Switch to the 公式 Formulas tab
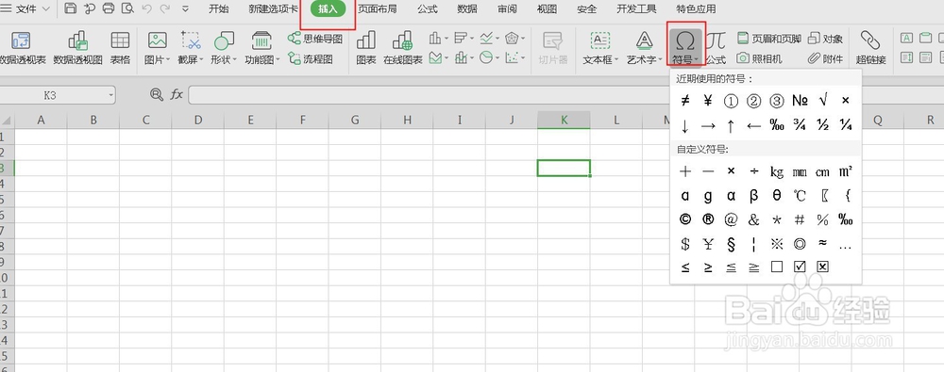 point(428,9)
